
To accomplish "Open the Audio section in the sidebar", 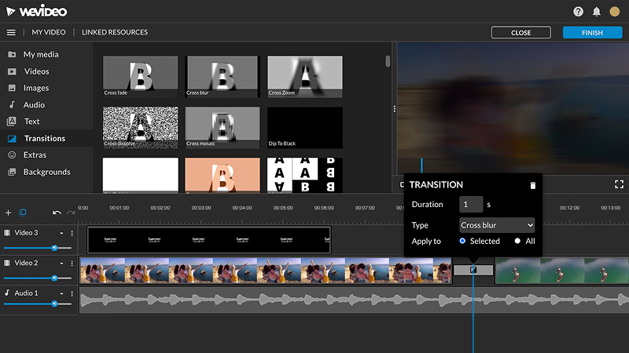I will 34,105.
